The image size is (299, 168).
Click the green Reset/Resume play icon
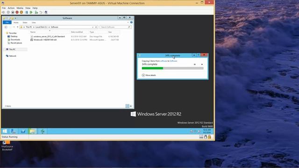click(31, 13)
